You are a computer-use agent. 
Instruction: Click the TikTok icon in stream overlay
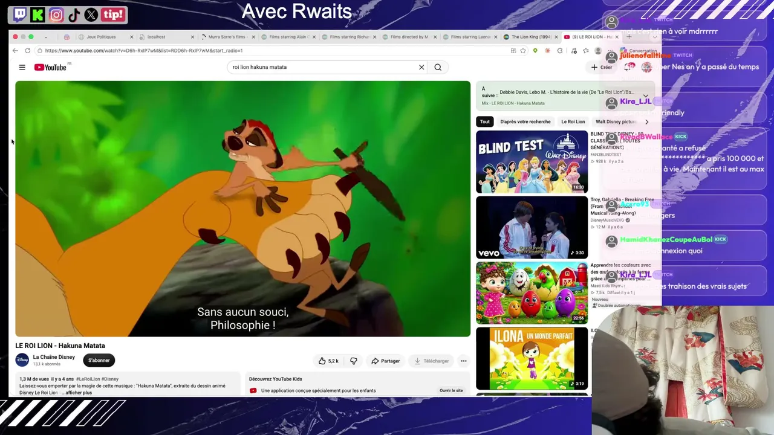coord(74,14)
